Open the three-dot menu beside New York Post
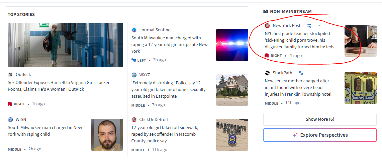This screenshot has width=382, height=160. (319, 25)
